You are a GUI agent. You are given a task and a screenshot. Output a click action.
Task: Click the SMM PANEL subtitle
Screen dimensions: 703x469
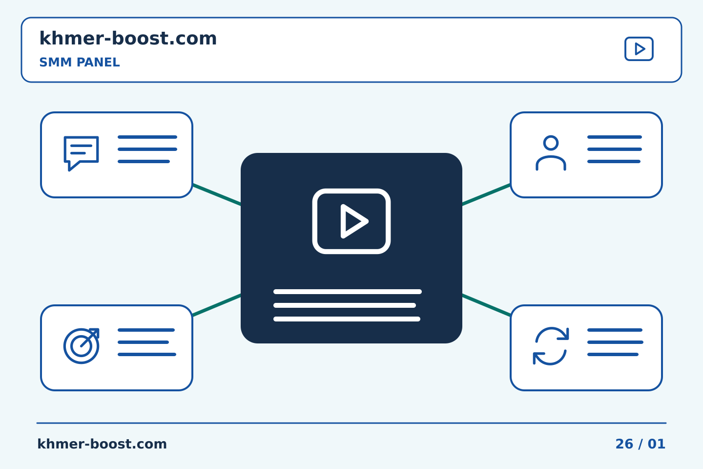click(80, 63)
